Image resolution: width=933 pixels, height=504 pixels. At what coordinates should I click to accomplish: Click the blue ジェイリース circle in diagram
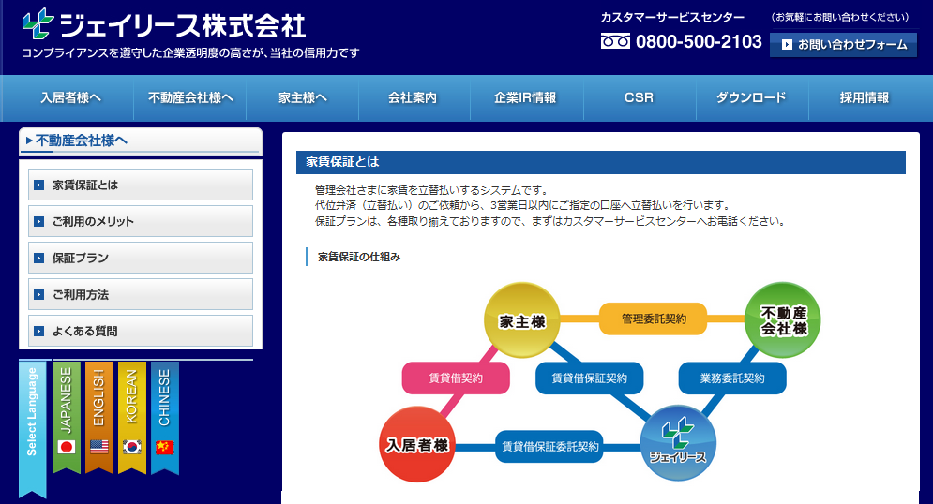coord(678,443)
